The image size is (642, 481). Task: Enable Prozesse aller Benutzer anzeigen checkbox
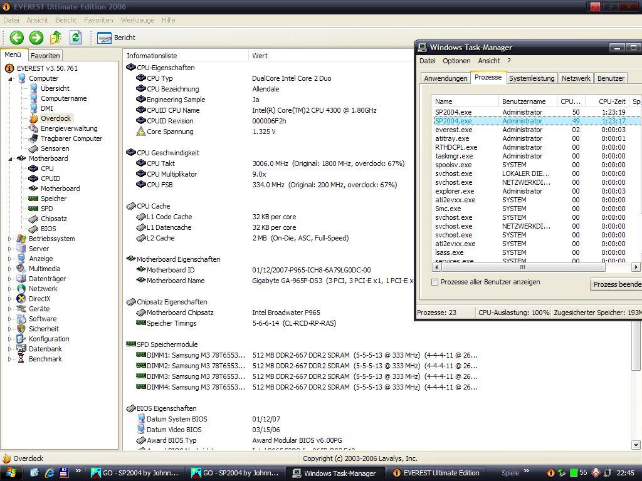[435, 282]
